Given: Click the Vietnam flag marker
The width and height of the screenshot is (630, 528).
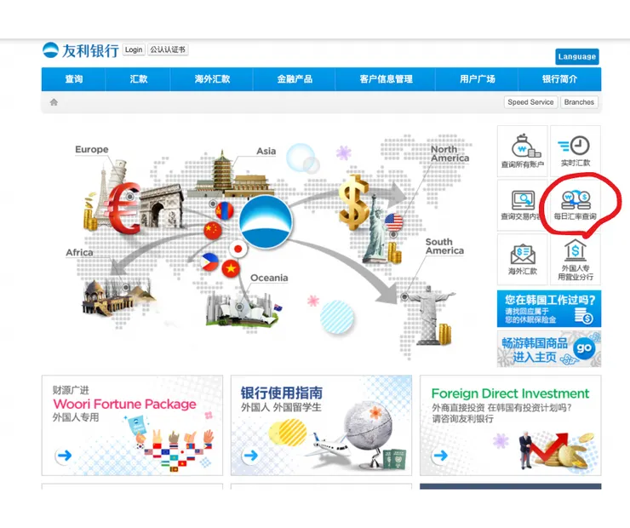Looking at the screenshot, I should (231, 268).
